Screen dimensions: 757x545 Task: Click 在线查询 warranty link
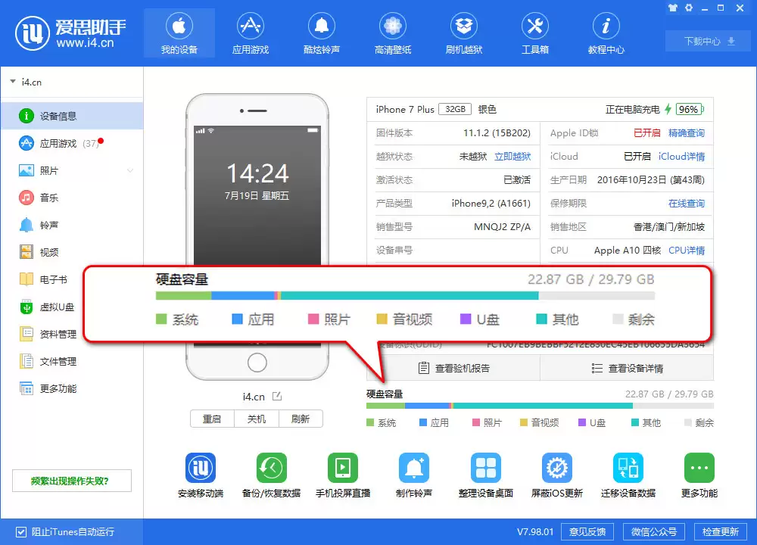[x=686, y=203]
